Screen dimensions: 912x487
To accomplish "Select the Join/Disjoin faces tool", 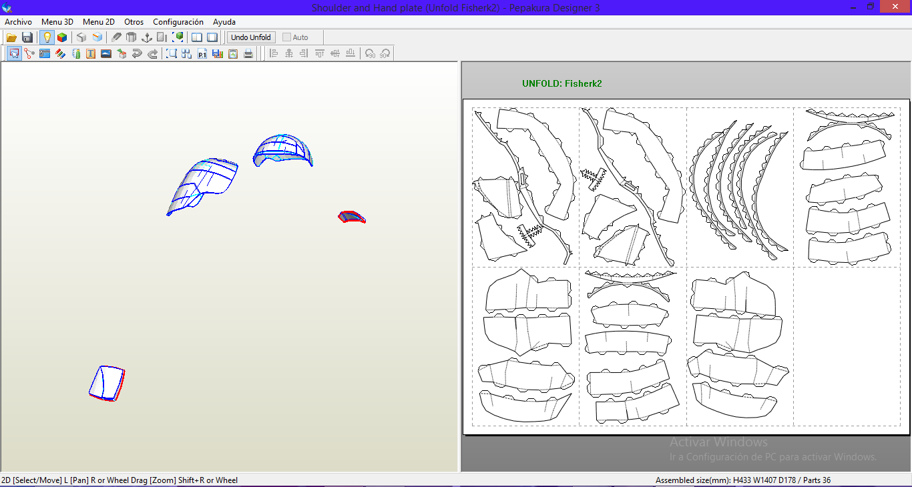I will tap(29, 53).
